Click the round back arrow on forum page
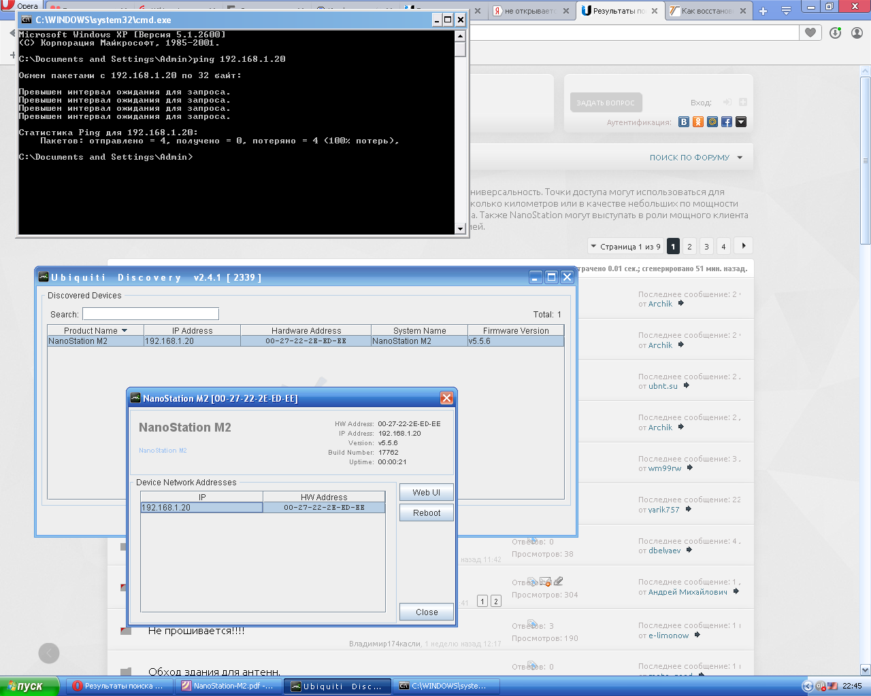The width and height of the screenshot is (871, 696). pyautogui.click(x=49, y=653)
